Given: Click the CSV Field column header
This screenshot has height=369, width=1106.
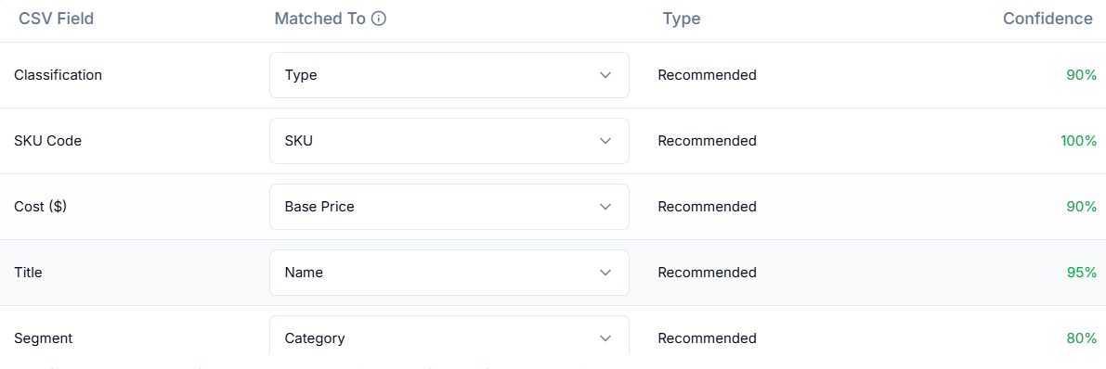Looking at the screenshot, I should (57, 19).
